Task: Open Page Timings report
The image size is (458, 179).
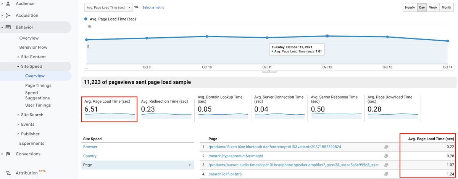Action: coord(38,85)
